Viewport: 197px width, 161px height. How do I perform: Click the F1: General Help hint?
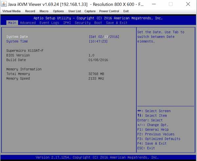[153, 130]
